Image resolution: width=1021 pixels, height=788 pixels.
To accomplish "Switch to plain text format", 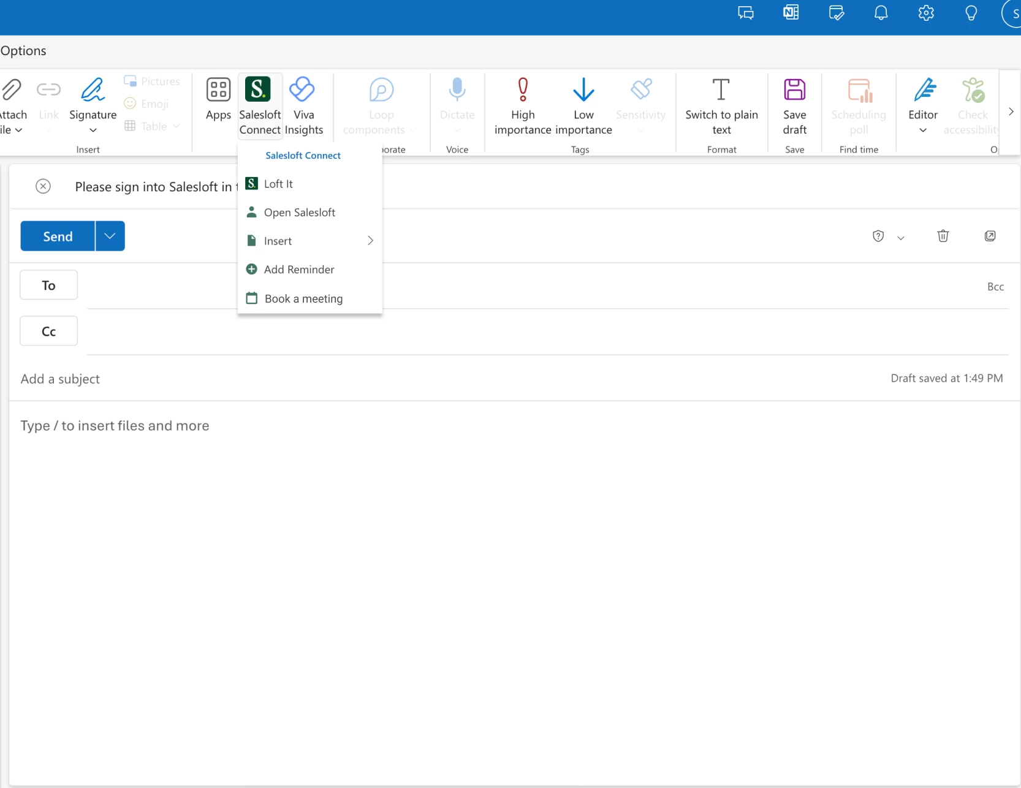I will (x=721, y=105).
